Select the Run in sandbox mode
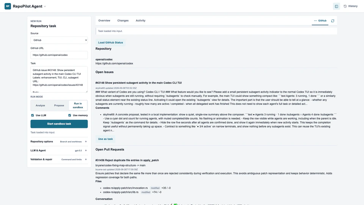Image resolution: width=364 pixels, height=205 pixels. point(78,106)
